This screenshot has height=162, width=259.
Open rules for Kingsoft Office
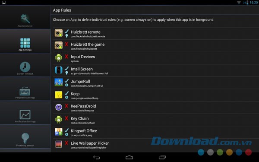156,132
